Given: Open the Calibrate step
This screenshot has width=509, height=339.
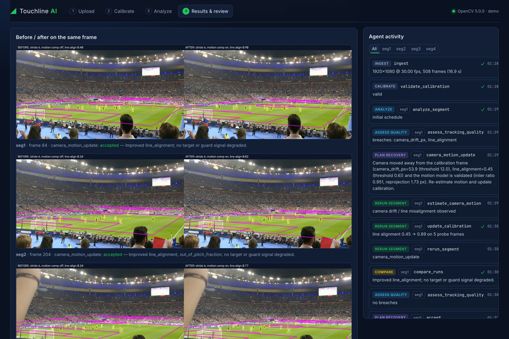Looking at the screenshot, I should click(x=120, y=11).
